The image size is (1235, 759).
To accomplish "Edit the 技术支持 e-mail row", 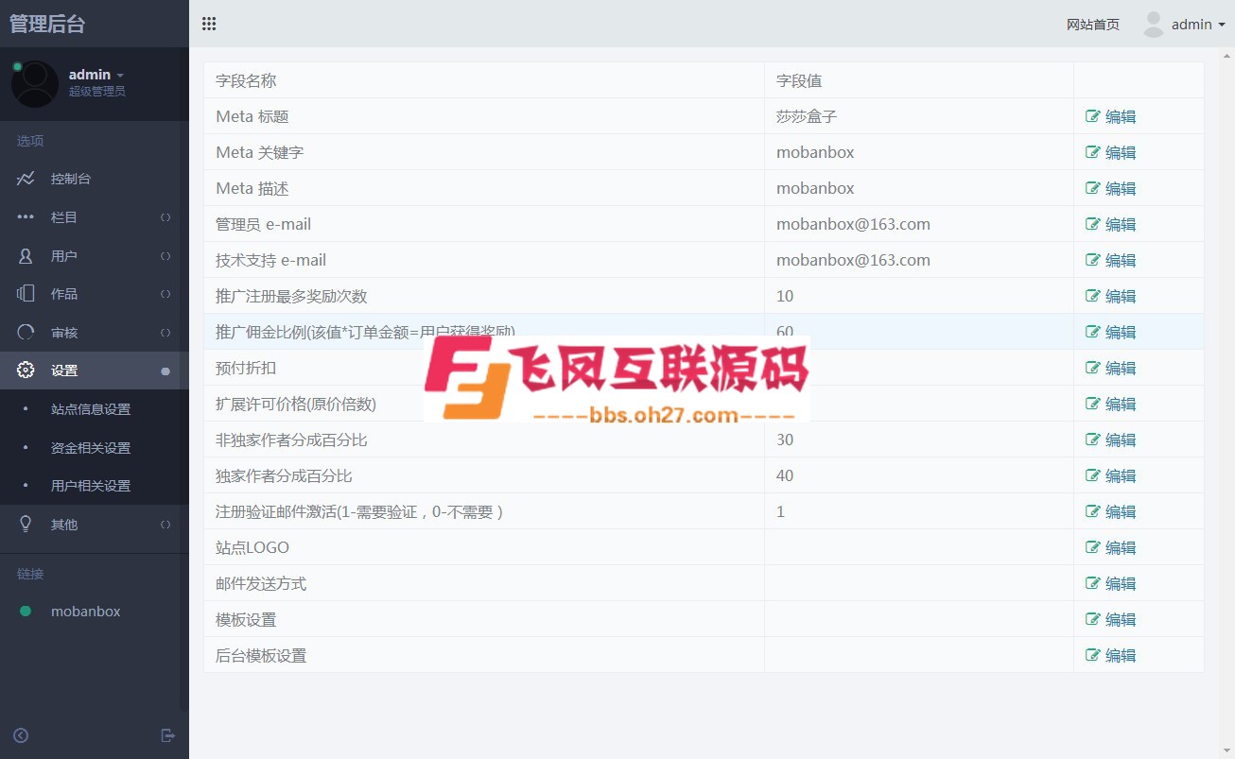I will (x=1111, y=260).
